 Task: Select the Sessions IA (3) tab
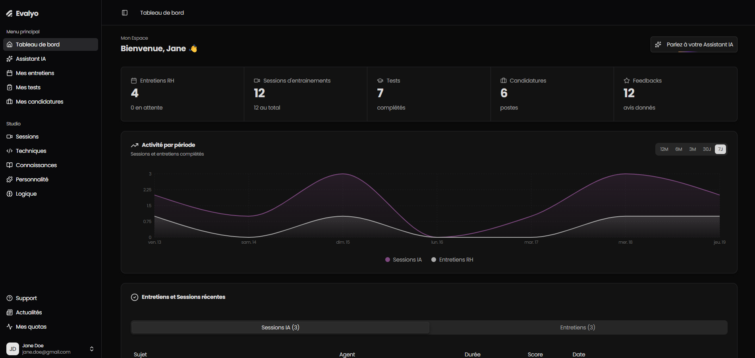pos(280,327)
